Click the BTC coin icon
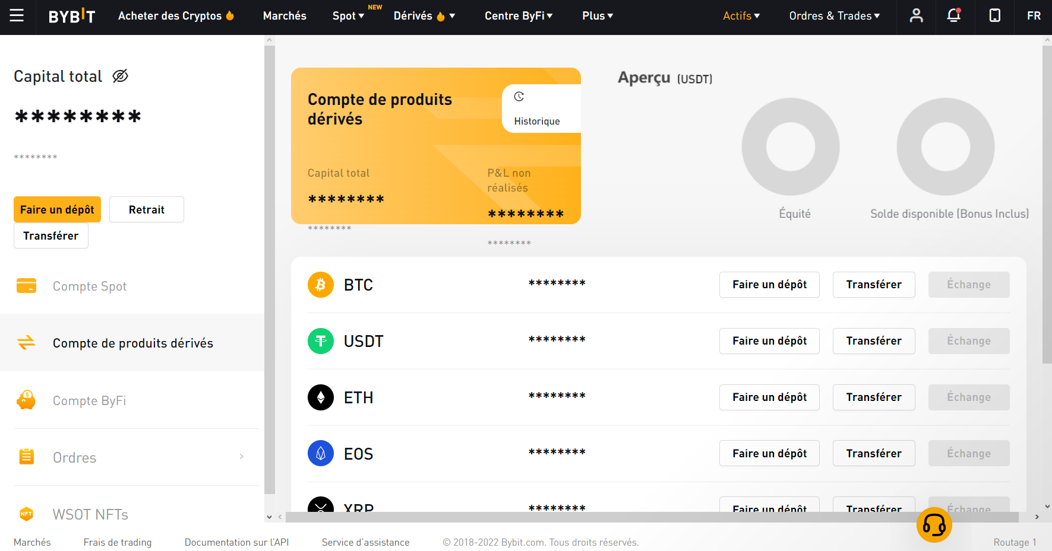Image resolution: width=1052 pixels, height=551 pixels. click(321, 285)
